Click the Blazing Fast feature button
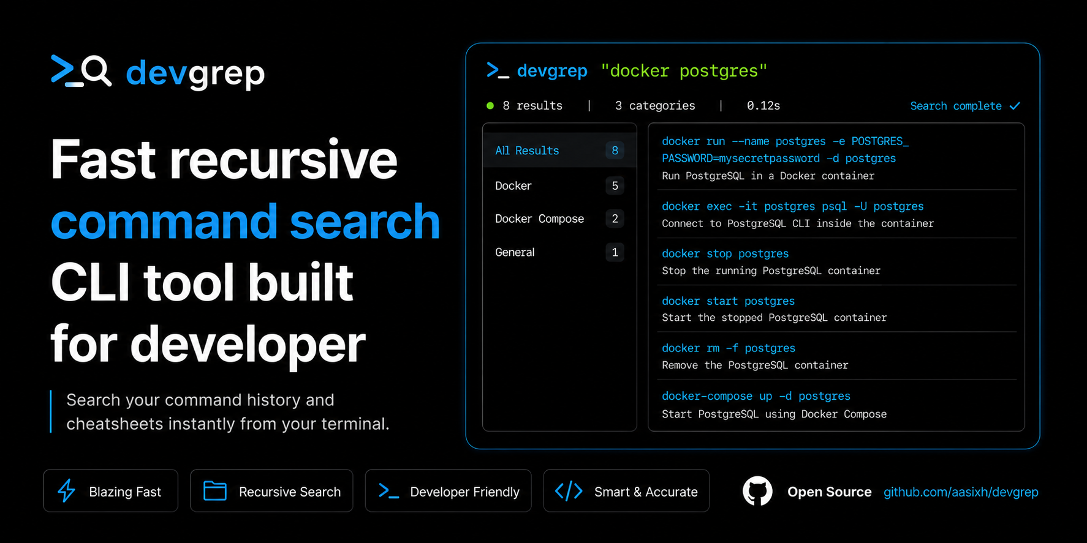 (x=111, y=491)
